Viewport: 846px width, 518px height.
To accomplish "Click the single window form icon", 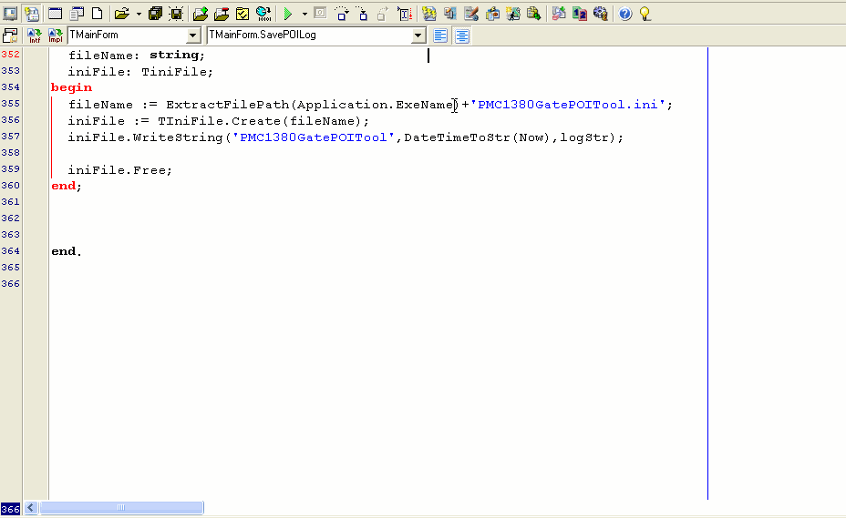I will click(x=55, y=14).
